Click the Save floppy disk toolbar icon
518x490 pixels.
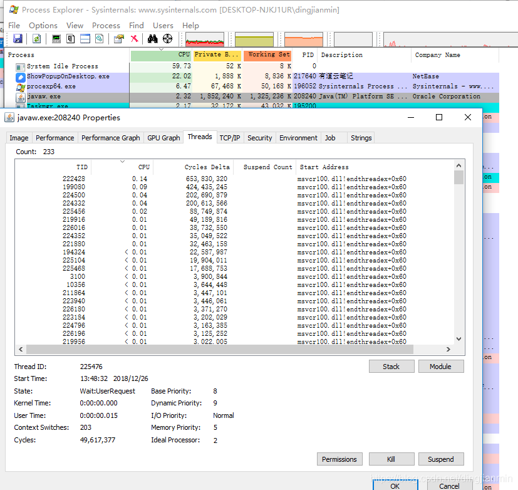point(18,39)
